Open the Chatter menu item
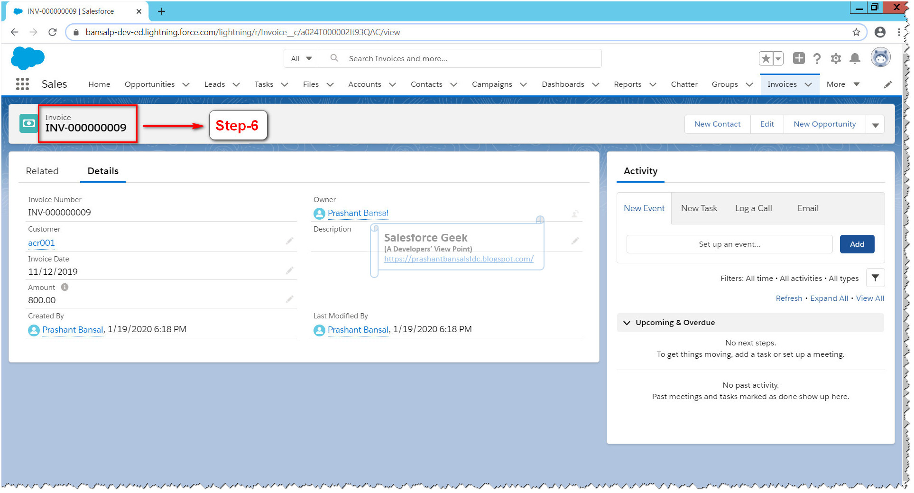This screenshot has width=914, height=493. point(683,84)
